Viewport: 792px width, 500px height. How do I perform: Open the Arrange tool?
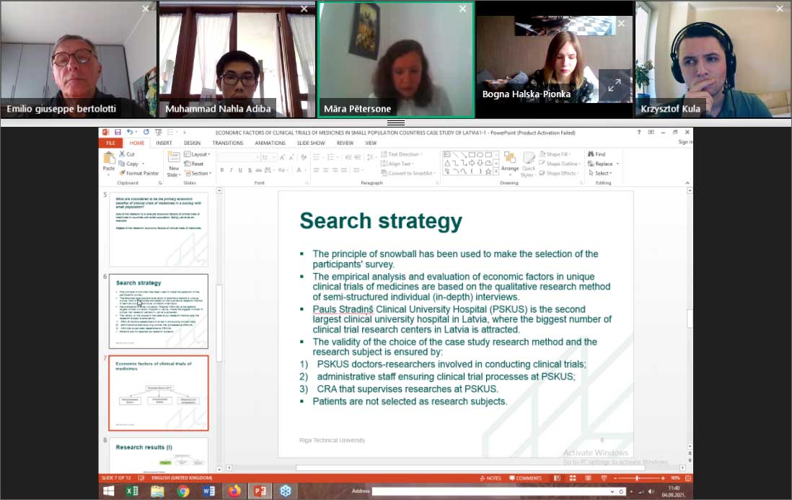(510, 163)
